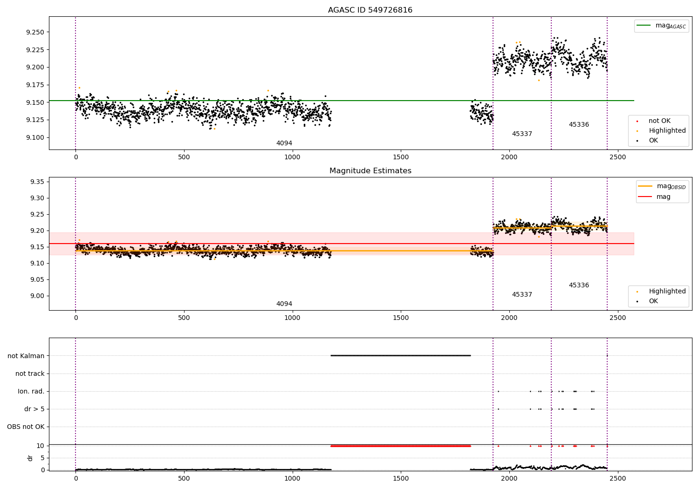Screen dimensions: 699x489
Task: Click the "5" tick on the dr axis
Action: point(42,458)
